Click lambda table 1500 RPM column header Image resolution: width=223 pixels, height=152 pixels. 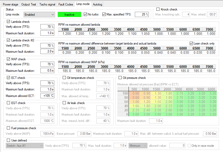(65, 29)
